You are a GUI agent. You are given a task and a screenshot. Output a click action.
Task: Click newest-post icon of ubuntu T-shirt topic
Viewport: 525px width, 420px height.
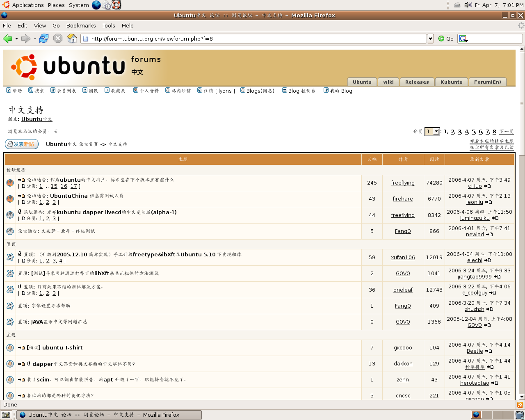point(21,347)
